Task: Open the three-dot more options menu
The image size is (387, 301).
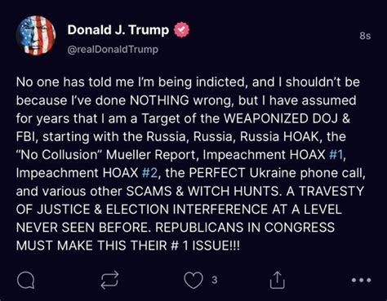Action: tap(361, 280)
